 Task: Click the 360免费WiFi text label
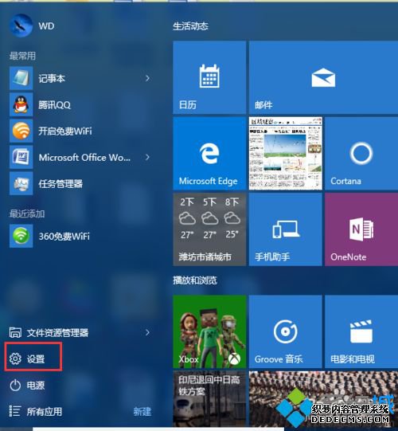(64, 236)
